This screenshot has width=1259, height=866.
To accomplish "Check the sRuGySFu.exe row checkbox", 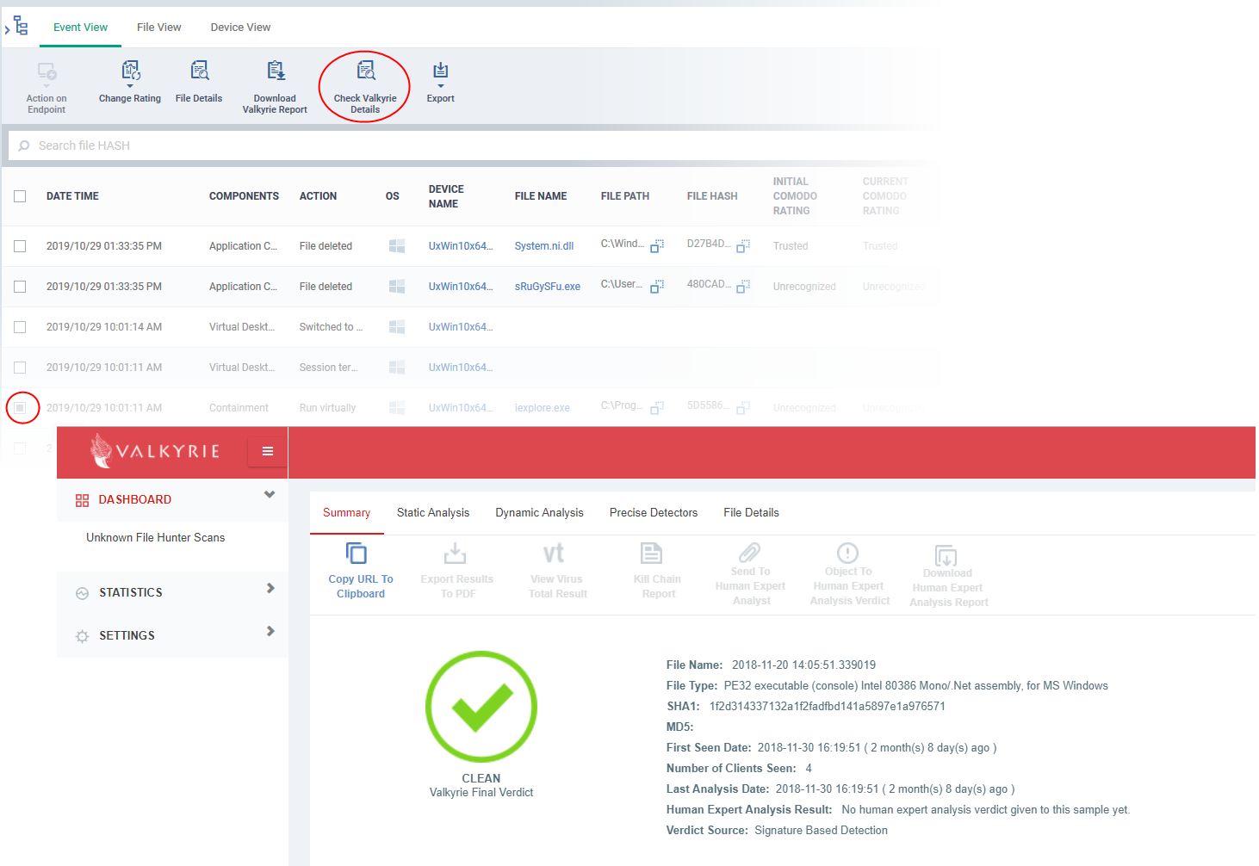I will click(x=20, y=287).
